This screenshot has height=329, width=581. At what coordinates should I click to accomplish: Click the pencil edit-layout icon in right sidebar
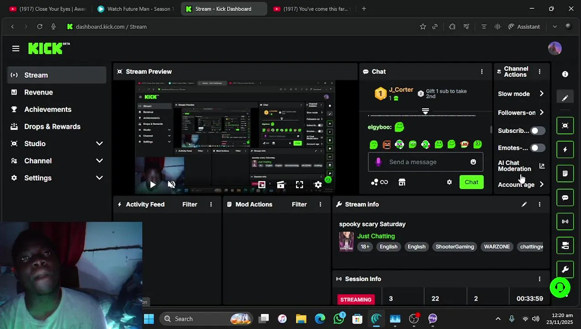(x=565, y=98)
